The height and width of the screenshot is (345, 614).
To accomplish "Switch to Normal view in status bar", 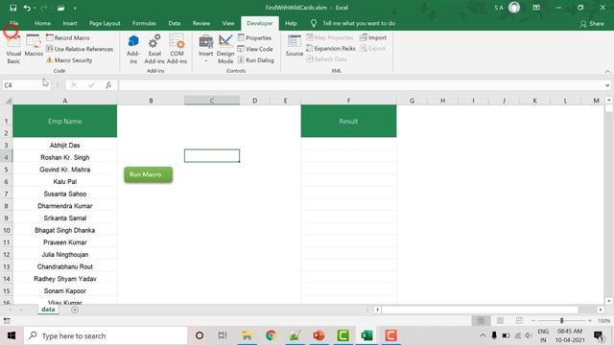I will tap(481, 321).
